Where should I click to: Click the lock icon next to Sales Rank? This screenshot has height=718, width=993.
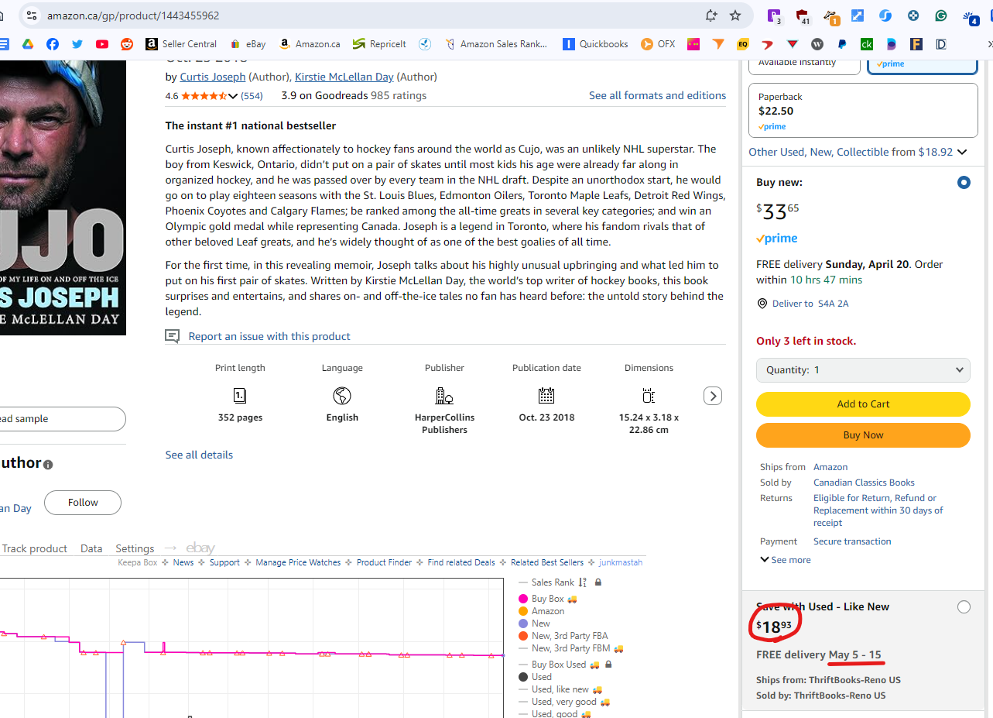(x=598, y=582)
